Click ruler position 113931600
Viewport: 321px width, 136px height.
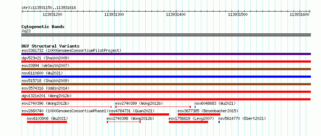300,14
